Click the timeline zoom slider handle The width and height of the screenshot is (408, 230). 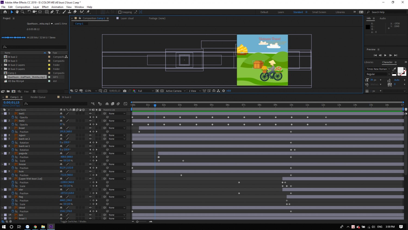[137, 222]
